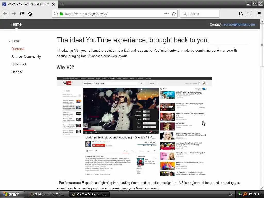Open the Windows start button

coord(12,194)
